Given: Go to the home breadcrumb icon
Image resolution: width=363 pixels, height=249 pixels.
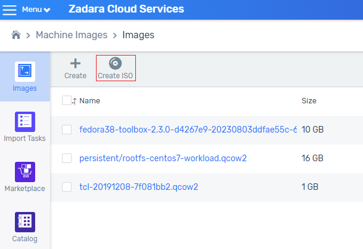Looking at the screenshot, I should coord(16,35).
